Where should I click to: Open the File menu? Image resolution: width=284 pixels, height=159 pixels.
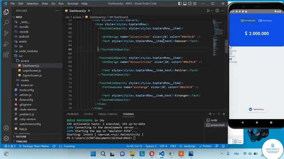(12, 4)
